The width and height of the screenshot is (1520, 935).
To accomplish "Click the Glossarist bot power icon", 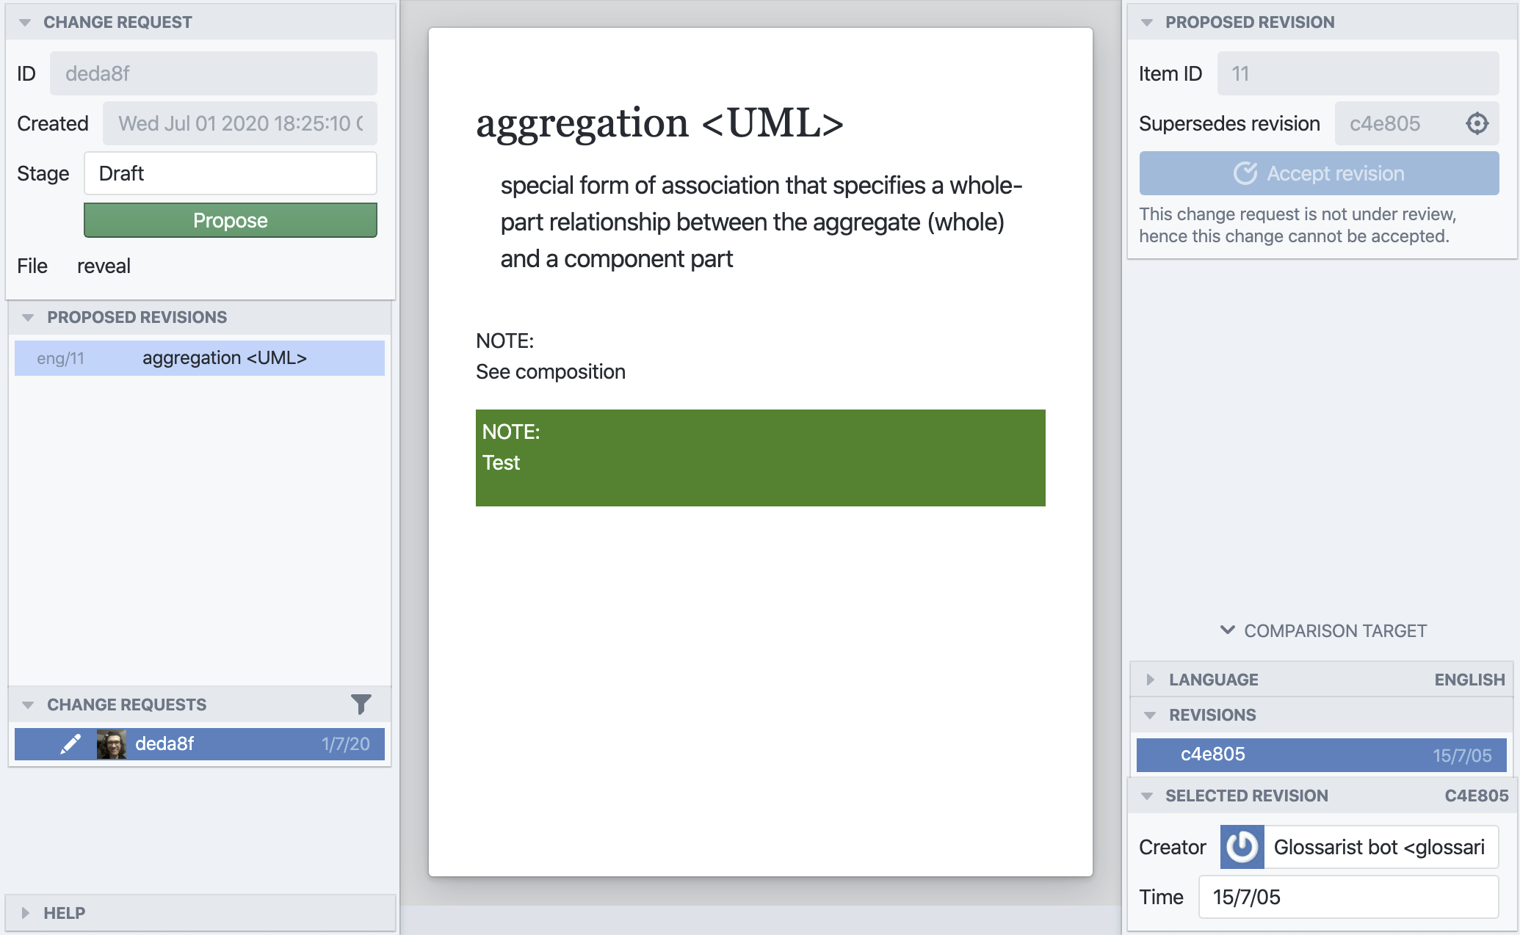I will click(1242, 847).
